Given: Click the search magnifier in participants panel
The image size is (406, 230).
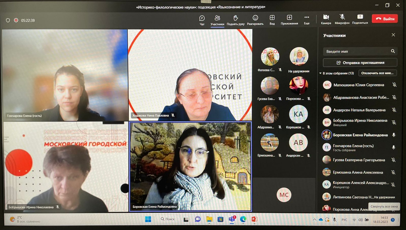Looking at the screenshot, I should 393,51.
